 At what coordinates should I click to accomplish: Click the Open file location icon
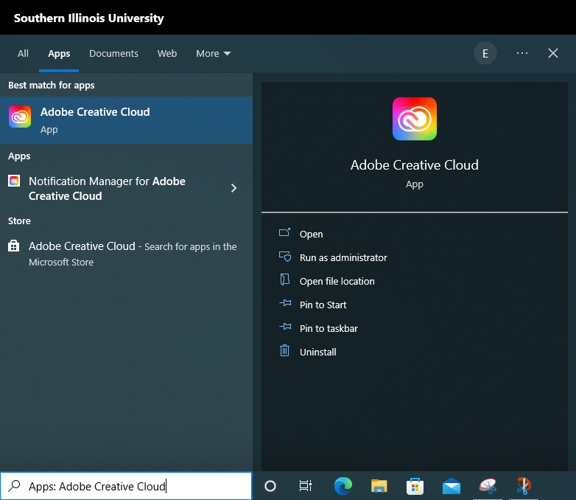pos(285,279)
